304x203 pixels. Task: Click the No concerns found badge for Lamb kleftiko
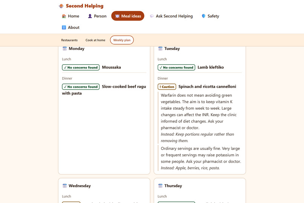[x=177, y=67]
